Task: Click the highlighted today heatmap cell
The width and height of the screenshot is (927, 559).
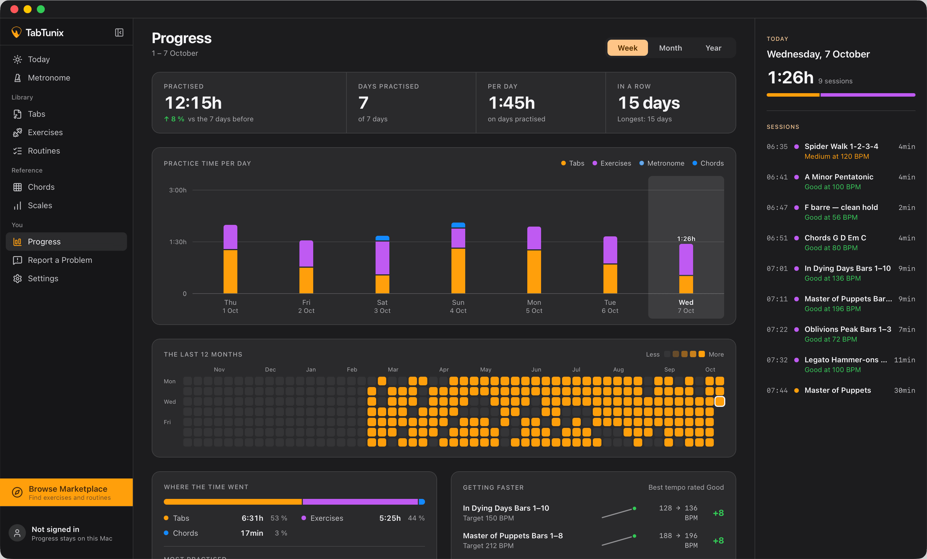Action: click(x=719, y=402)
